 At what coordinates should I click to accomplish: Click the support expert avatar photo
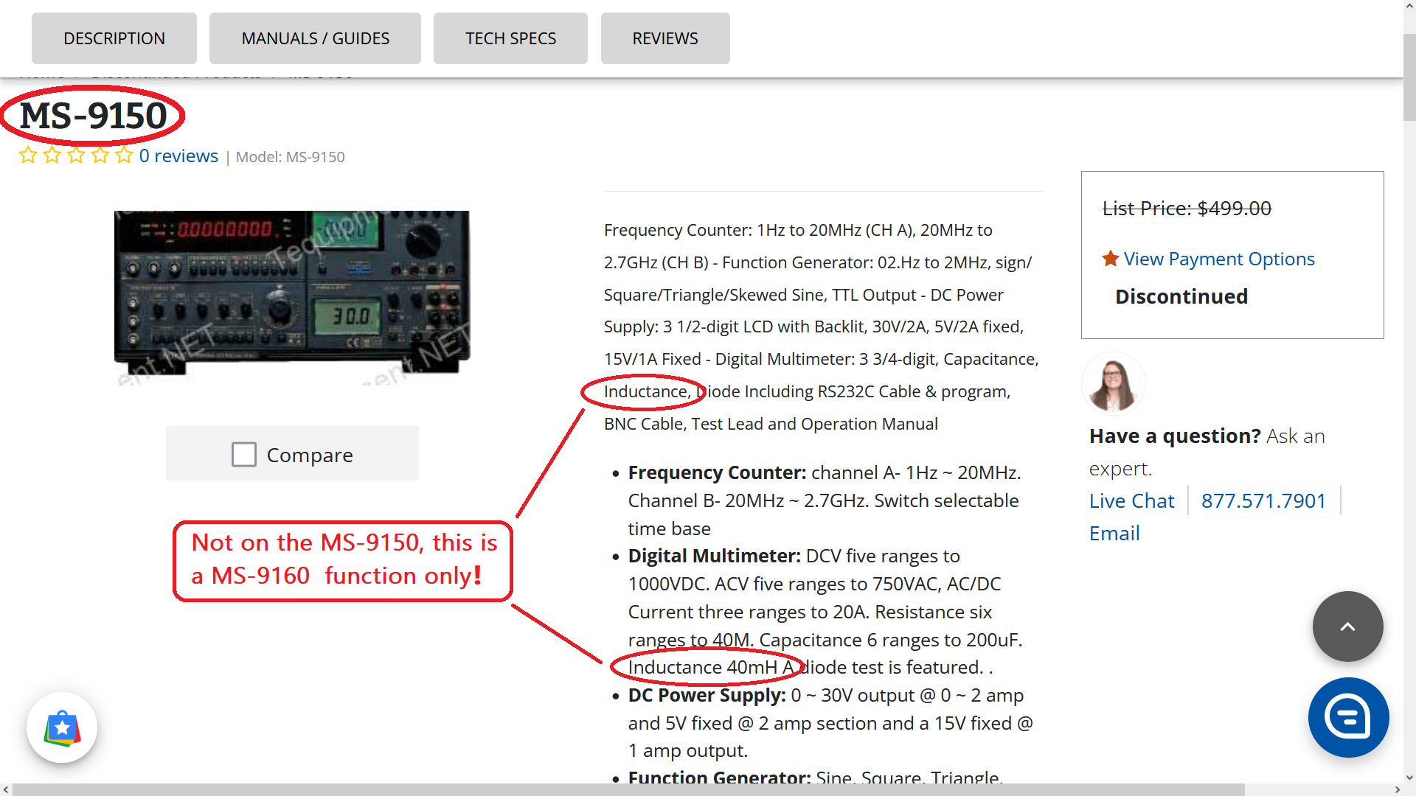pos(1113,384)
